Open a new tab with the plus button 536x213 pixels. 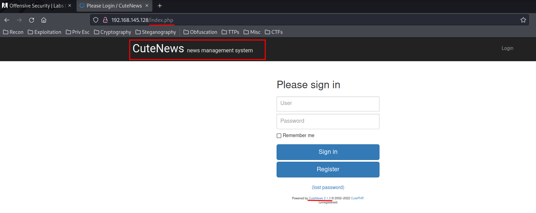[x=160, y=6]
